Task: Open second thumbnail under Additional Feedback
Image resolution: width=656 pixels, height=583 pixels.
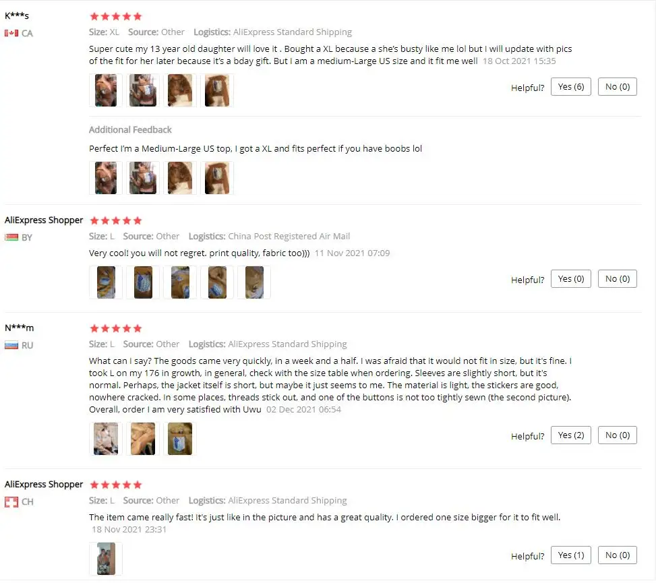Action: pos(143,178)
